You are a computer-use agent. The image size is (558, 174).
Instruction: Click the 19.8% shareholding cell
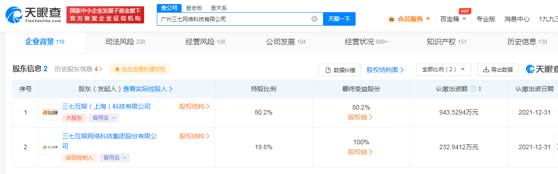[x=263, y=147]
